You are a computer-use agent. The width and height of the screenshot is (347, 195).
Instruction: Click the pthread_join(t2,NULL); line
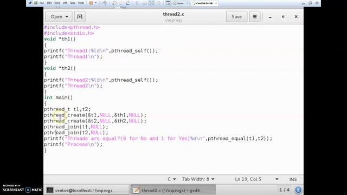(76, 133)
